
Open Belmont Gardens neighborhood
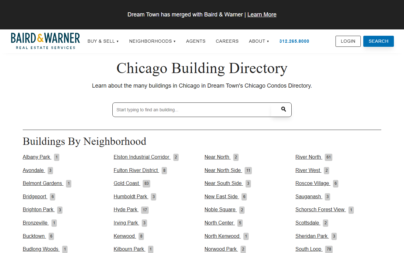click(x=43, y=183)
